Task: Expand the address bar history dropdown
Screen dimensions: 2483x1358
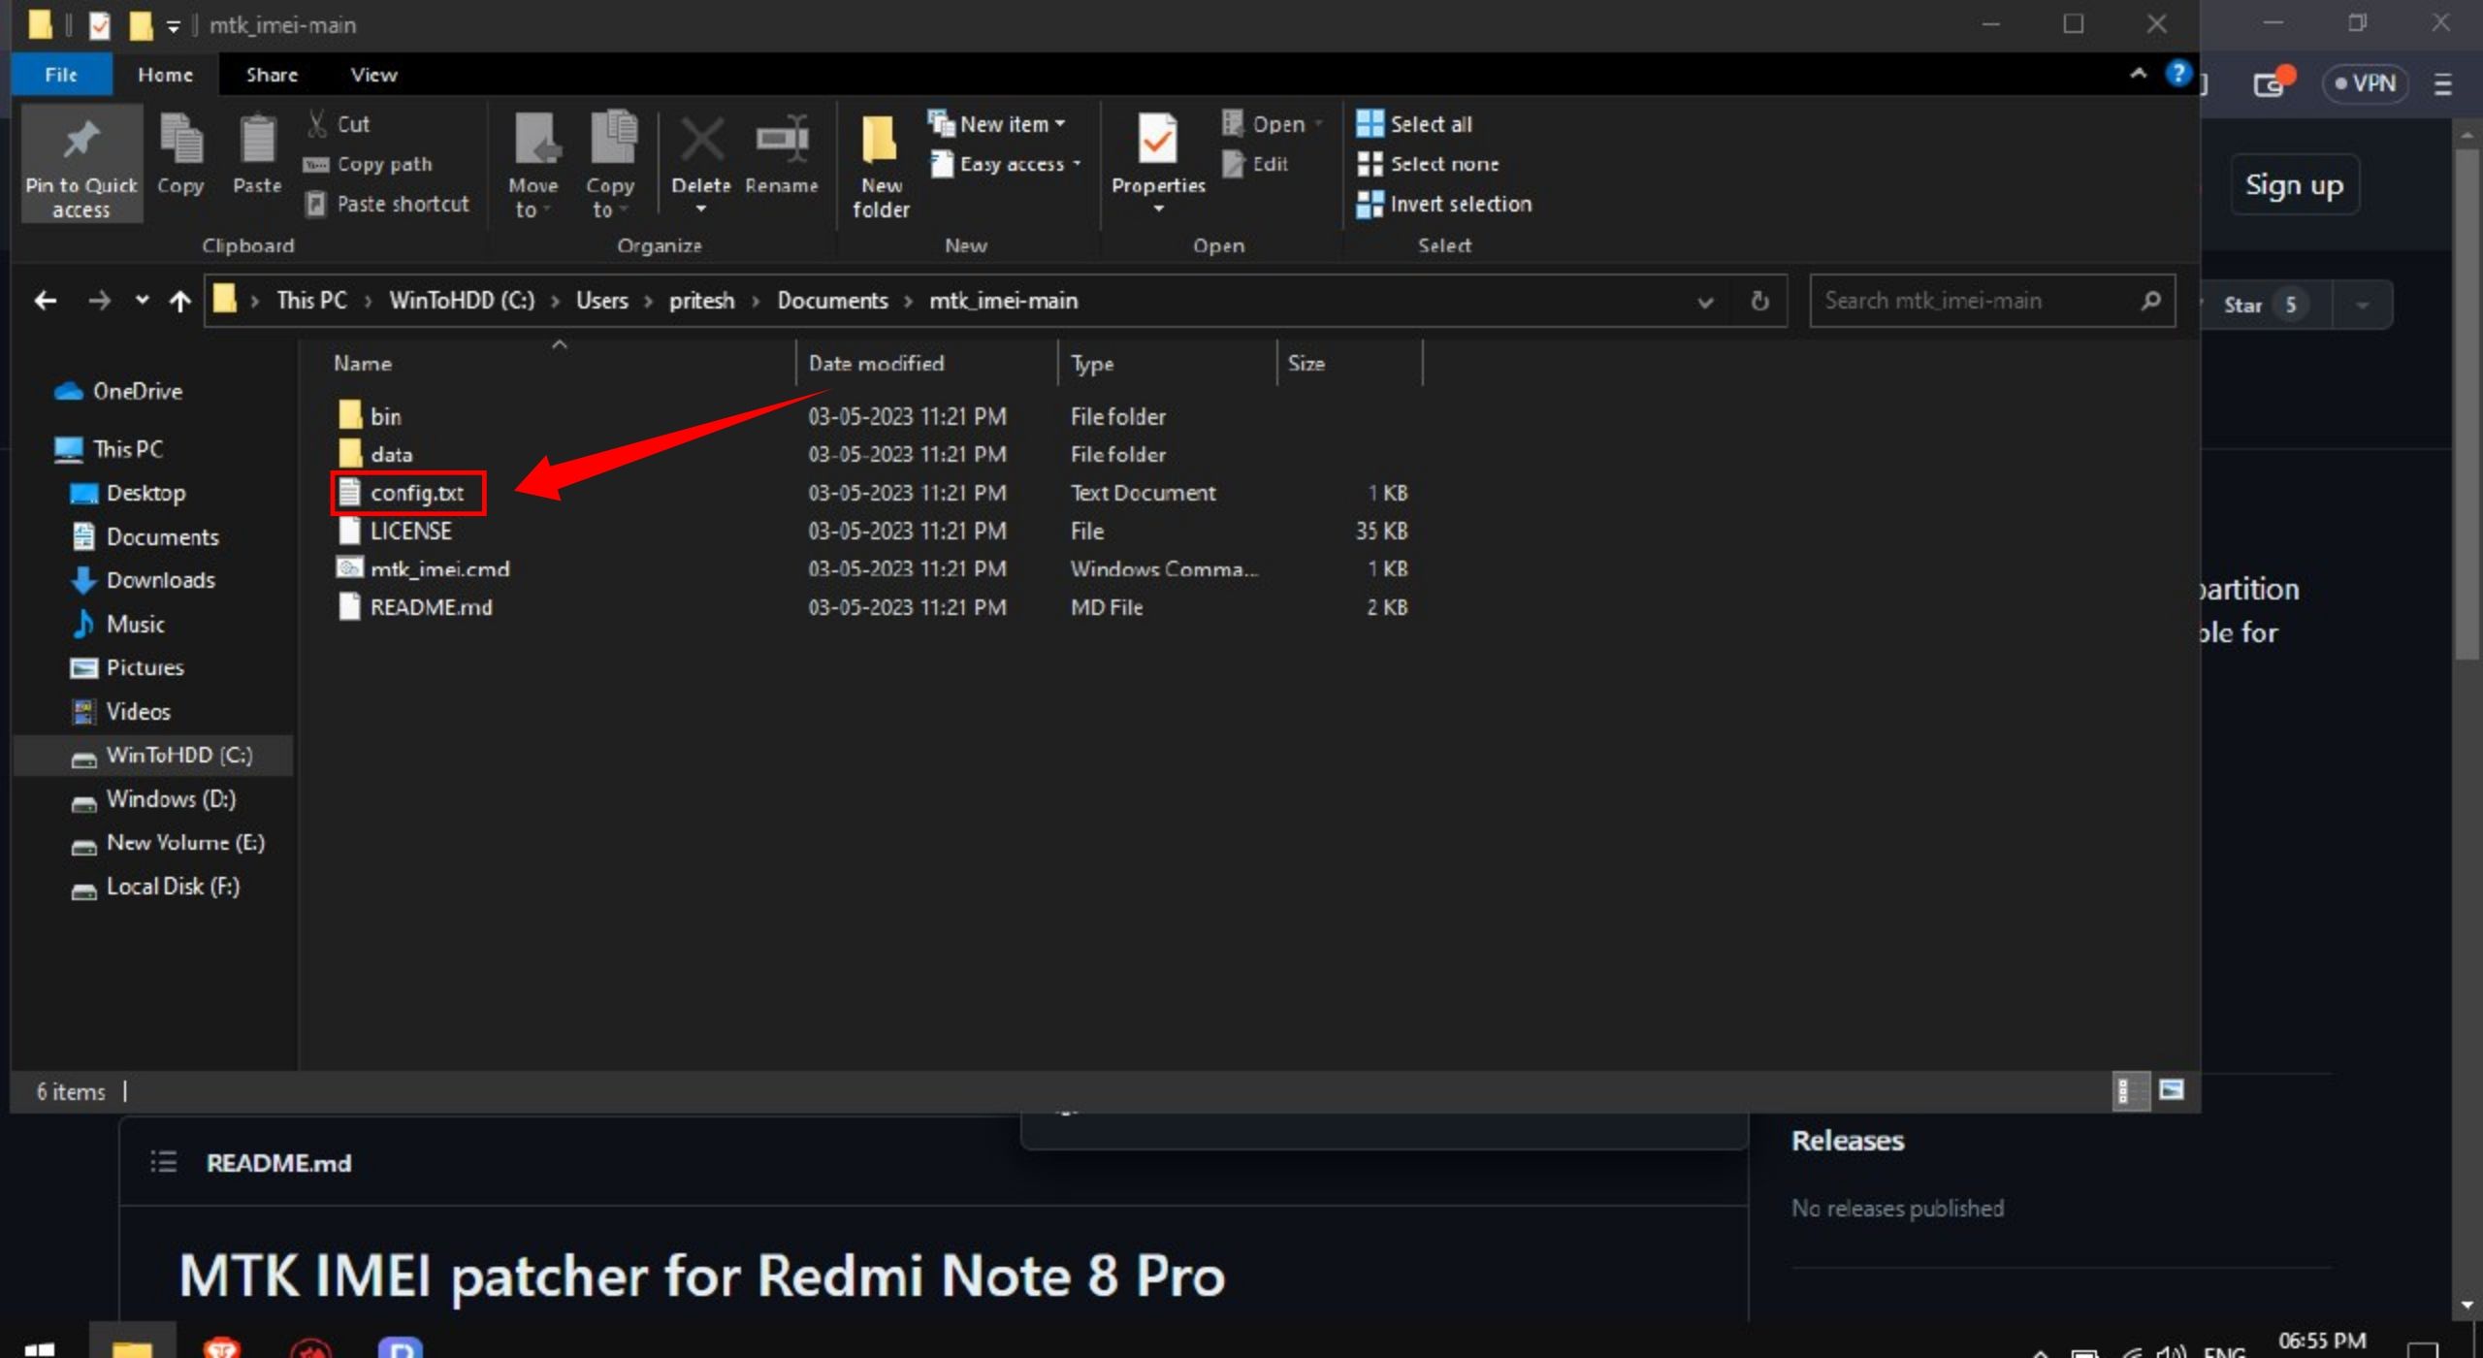Action: [1704, 302]
